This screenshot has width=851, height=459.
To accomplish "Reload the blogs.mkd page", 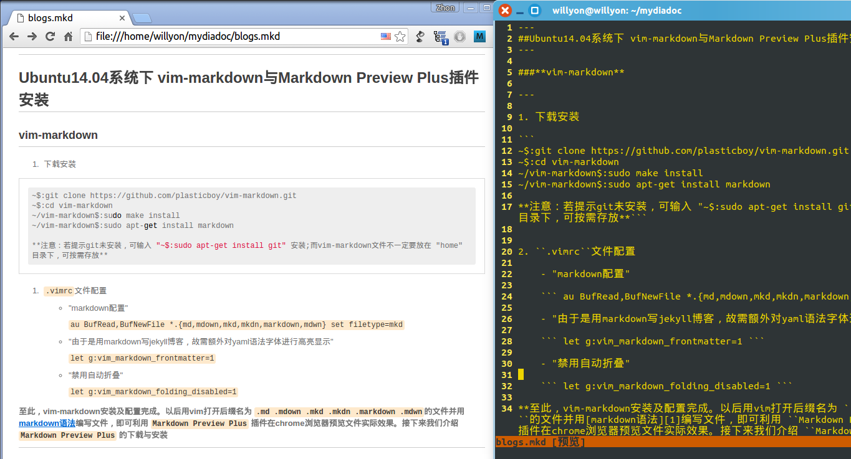I will (50, 37).
